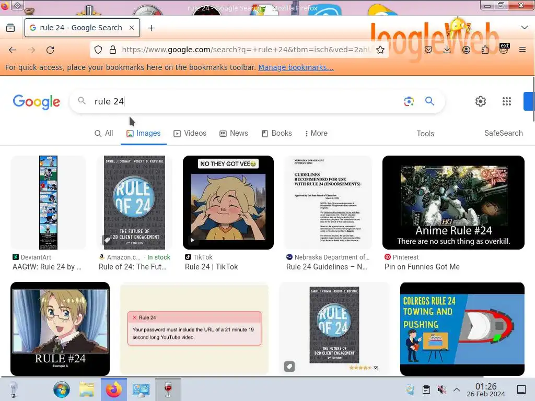Open the Tools filter button
Image resolution: width=535 pixels, height=401 pixels.
click(x=425, y=134)
